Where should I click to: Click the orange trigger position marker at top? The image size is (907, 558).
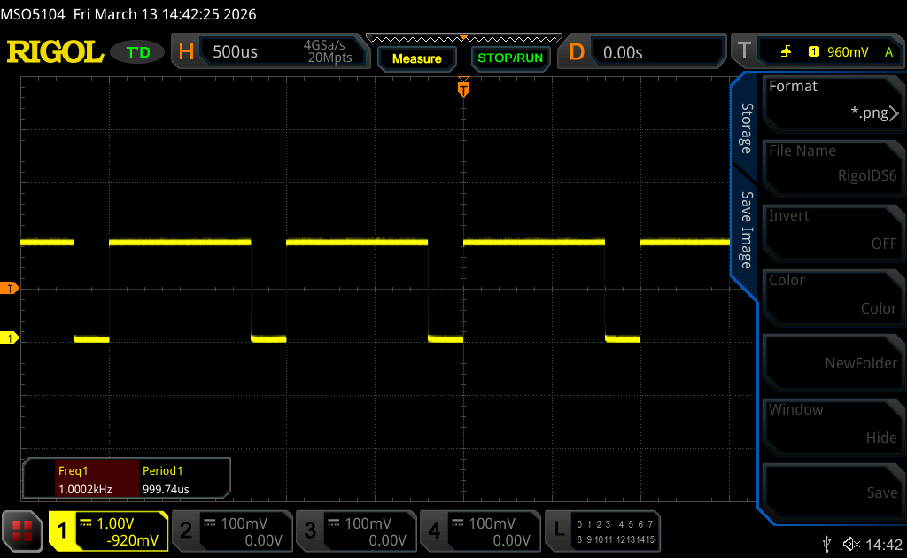[463, 89]
